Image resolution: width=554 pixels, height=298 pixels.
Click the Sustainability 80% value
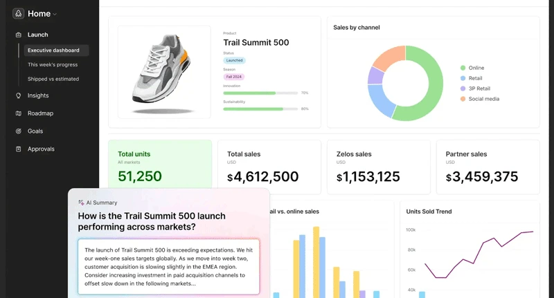click(305, 109)
